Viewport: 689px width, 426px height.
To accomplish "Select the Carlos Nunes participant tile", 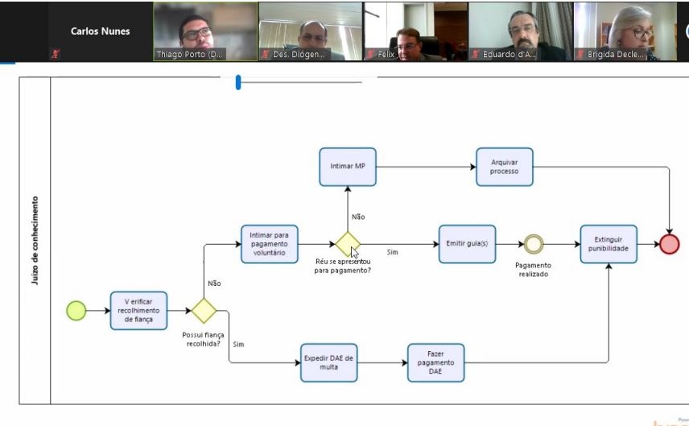I will click(100, 31).
